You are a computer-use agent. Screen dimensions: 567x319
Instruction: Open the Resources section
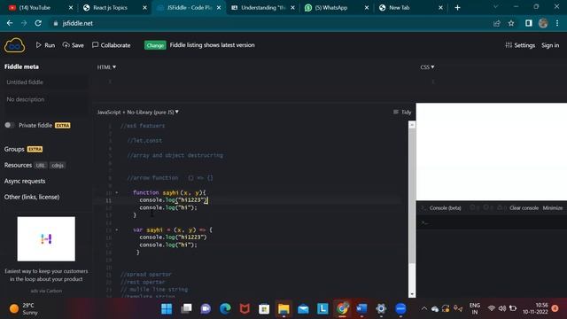pyautogui.click(x=18, y=166)
